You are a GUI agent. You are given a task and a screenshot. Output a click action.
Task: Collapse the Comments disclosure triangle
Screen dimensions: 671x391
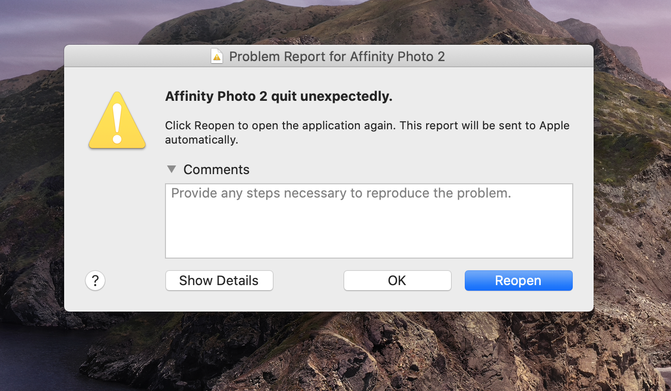[x=172, y=169]
